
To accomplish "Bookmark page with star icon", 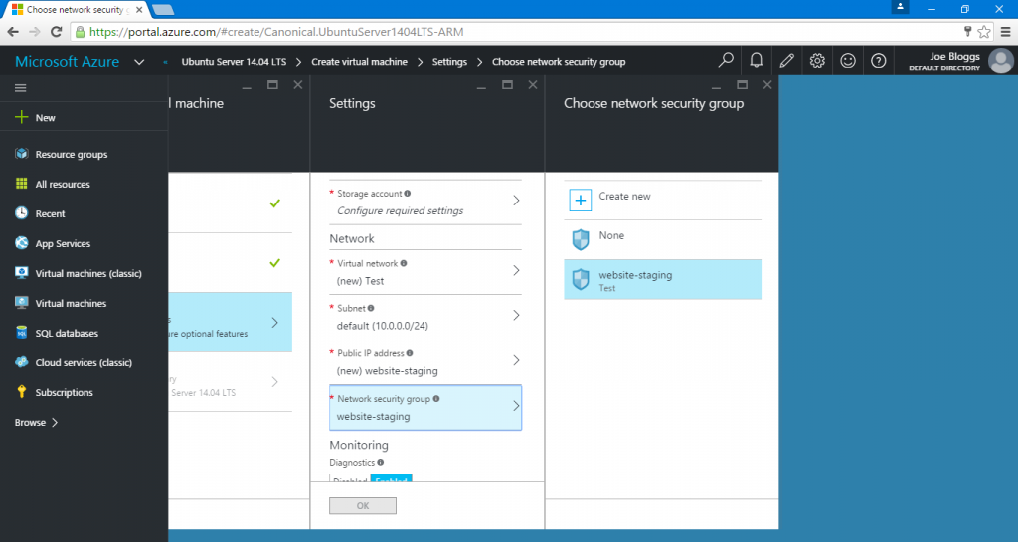I will click(984, 31).
